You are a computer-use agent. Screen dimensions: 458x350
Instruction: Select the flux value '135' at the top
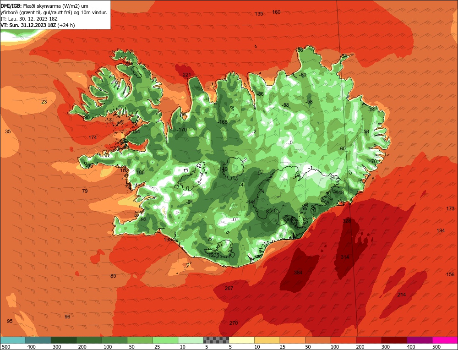[259, 14]
